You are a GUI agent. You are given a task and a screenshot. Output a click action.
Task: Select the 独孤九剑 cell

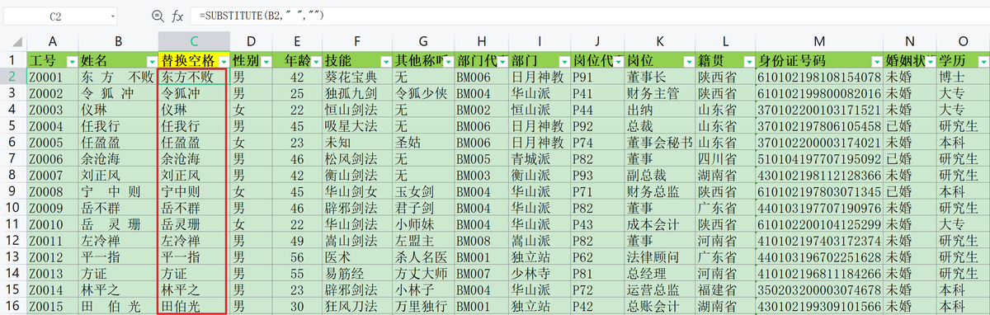pos(357,94)
